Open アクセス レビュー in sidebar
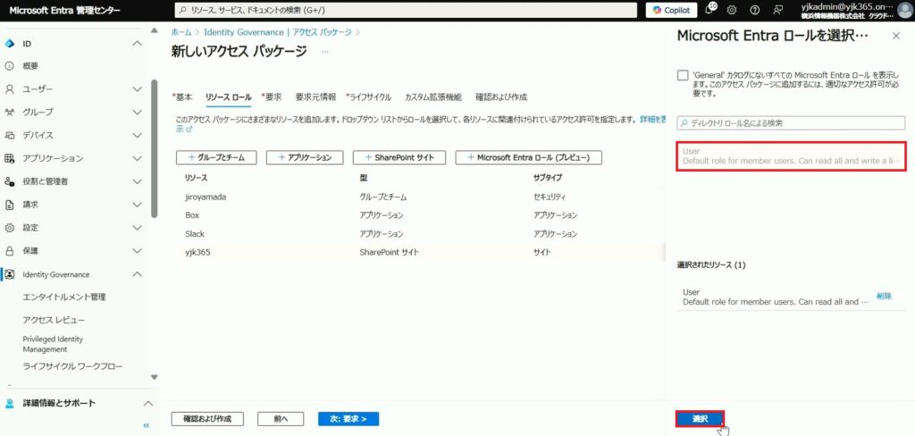Image resolution: width=915 pixels, height=436 pixels. coord(54,321)
